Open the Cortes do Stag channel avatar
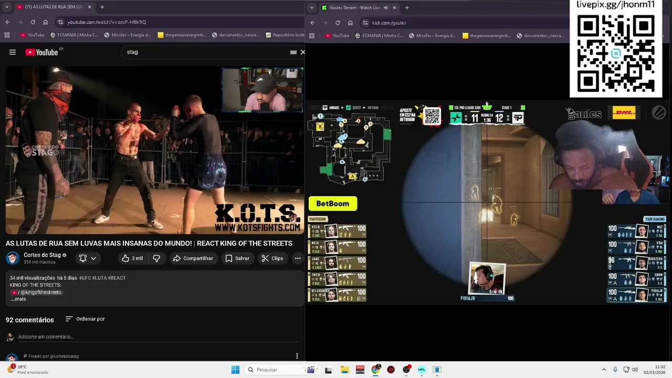672x378 pixels. pyautogui.click(x=13, y=258)
